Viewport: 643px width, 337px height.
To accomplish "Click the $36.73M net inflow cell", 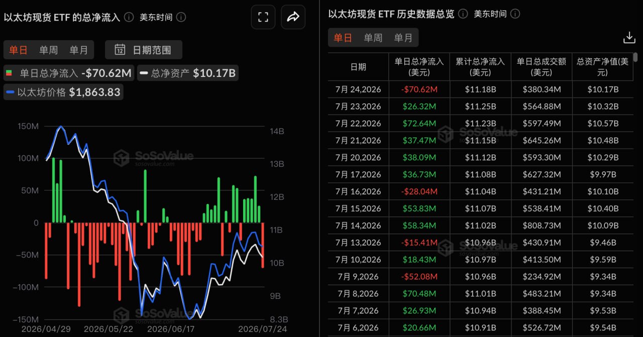I will click(x=419, y=174).
